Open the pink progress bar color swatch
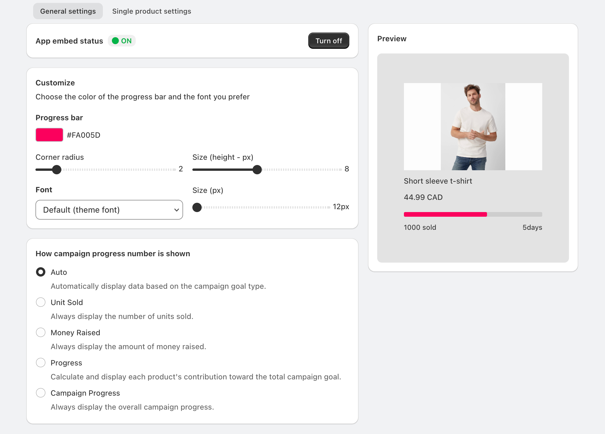This screenshot has width=605, height=434. click(x=49, y=135)
